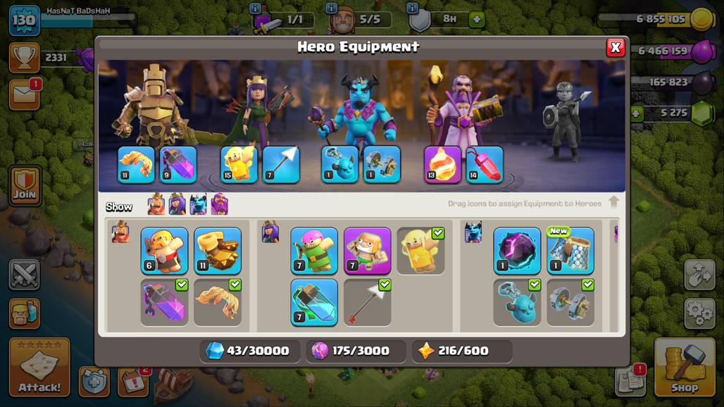Open the Shop button
This screenshot has width=724, height=407.
point(684,368)
